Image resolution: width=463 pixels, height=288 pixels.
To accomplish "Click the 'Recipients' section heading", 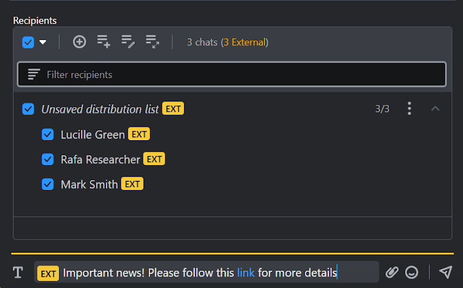I will [35, 20].
